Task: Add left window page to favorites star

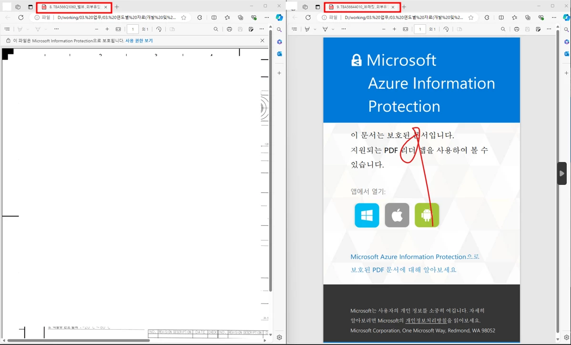Action: tap(184, 18)
